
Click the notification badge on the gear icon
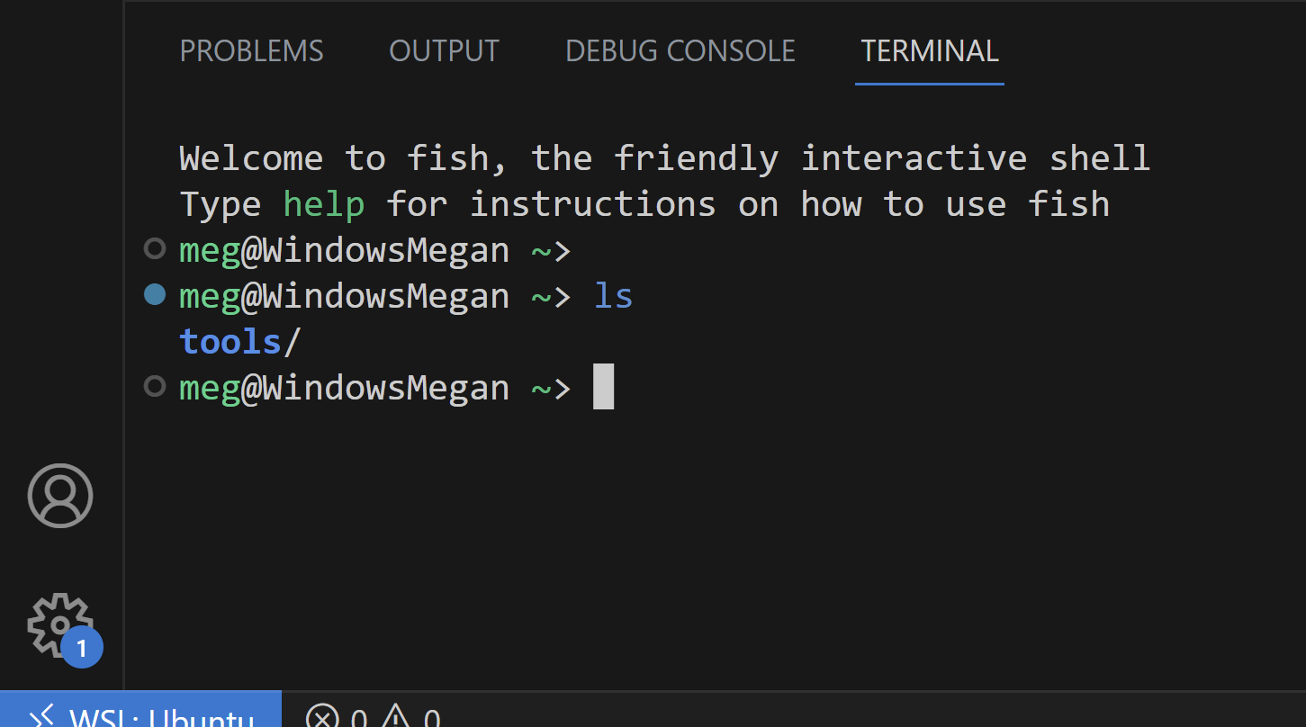[x=83, y=646]
